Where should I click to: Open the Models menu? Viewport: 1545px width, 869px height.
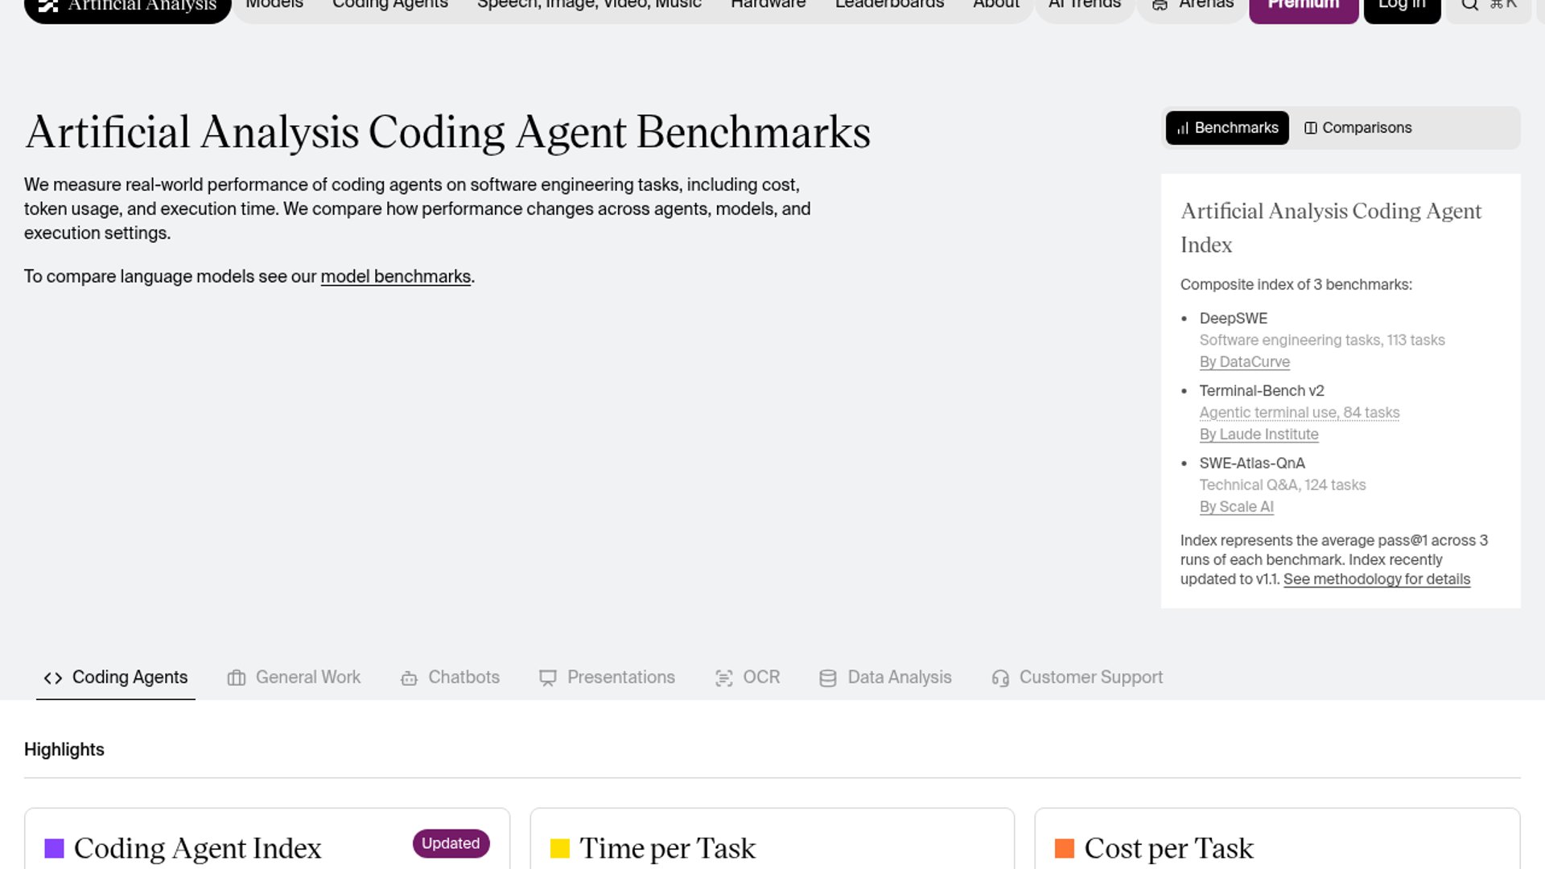point(274,5)
